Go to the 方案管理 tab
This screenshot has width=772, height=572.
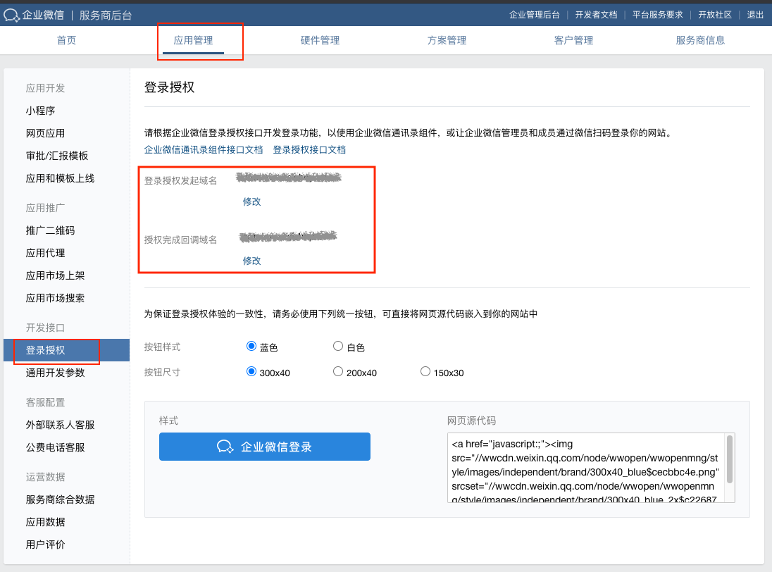click(x=447, y=40)
